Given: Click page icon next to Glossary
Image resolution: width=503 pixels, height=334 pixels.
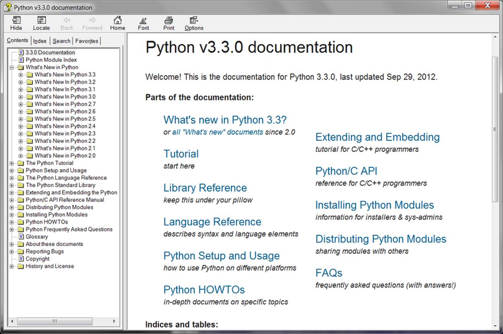Looking at the screenshot, I should [21, 237].
